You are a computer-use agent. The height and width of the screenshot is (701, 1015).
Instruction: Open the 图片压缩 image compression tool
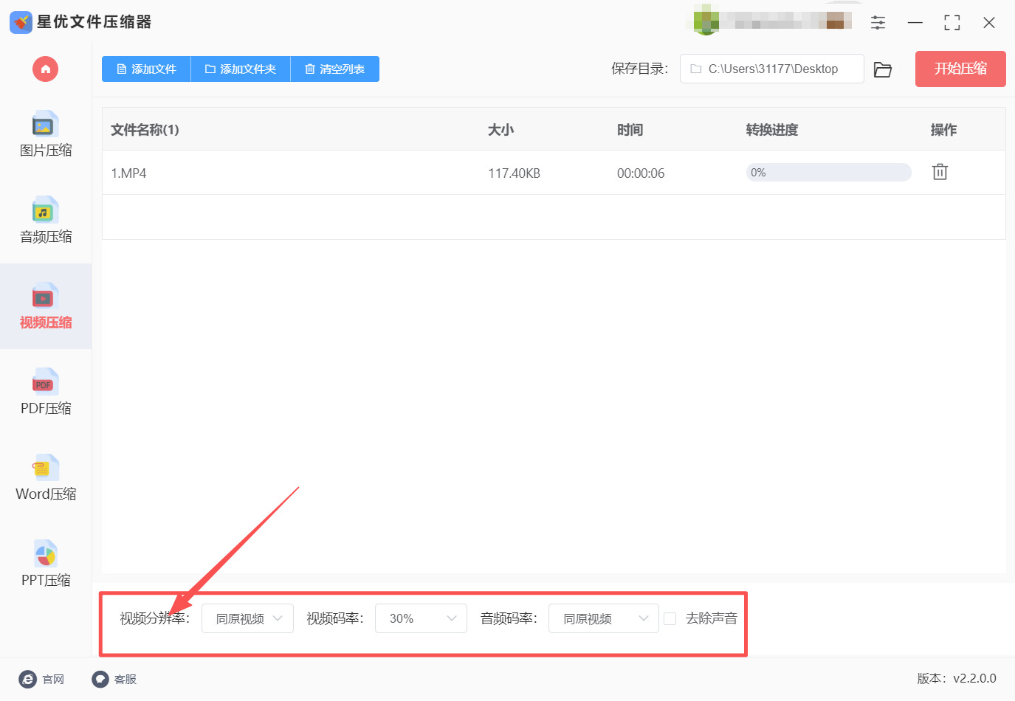(45, 134)
